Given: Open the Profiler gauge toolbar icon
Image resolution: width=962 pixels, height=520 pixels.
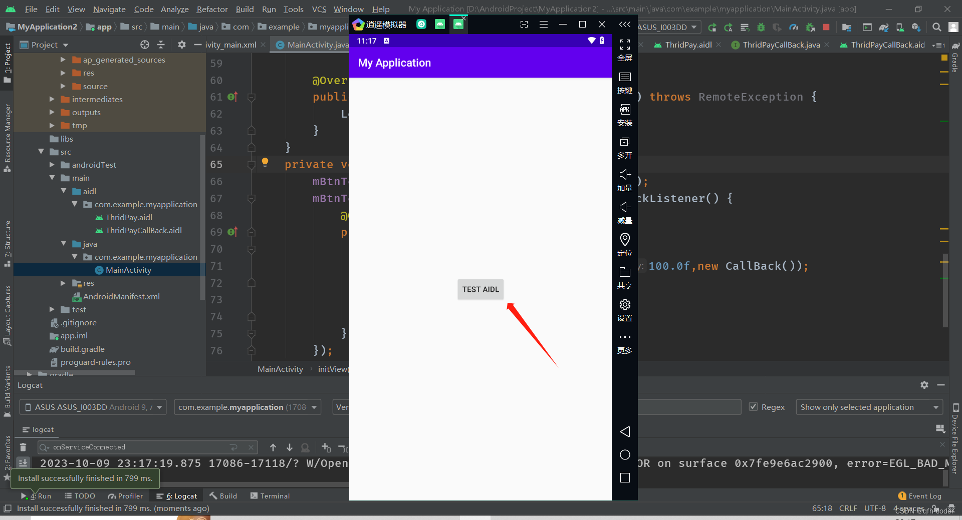Looking at the screenshot, I should 794,28.
